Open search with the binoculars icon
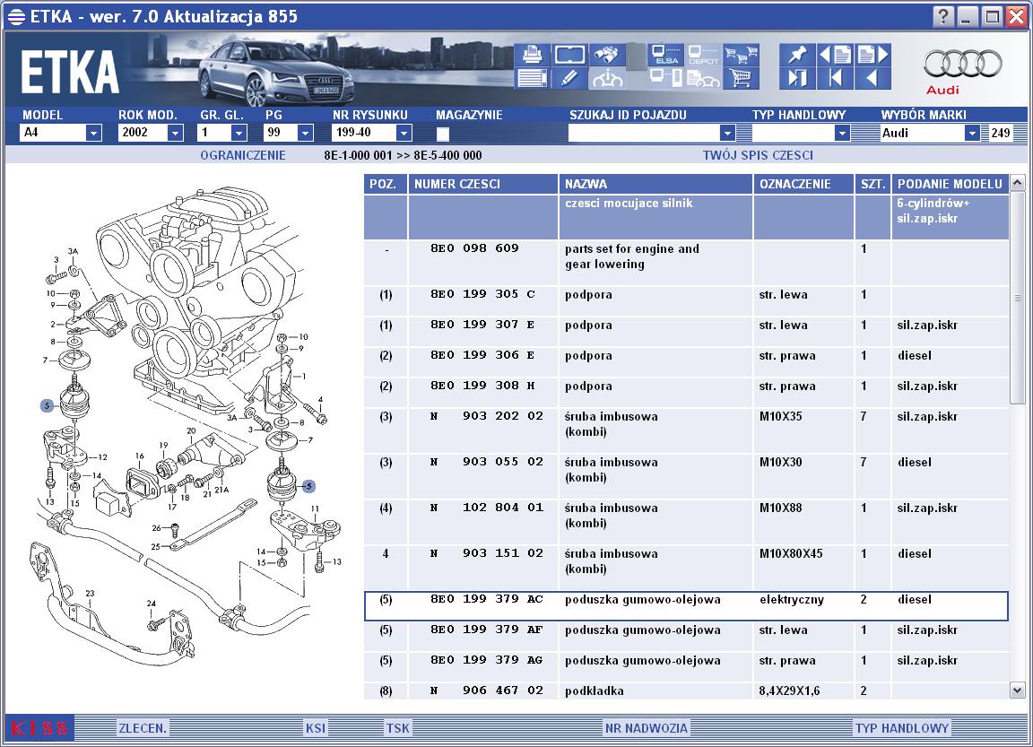The width and height of the screenshot is (1033, 747). 607,54
